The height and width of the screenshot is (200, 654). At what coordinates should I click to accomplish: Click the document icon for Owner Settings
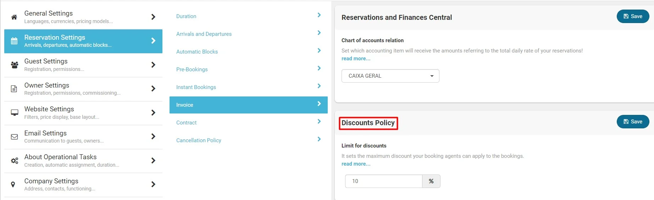click(x=14, y=89)
